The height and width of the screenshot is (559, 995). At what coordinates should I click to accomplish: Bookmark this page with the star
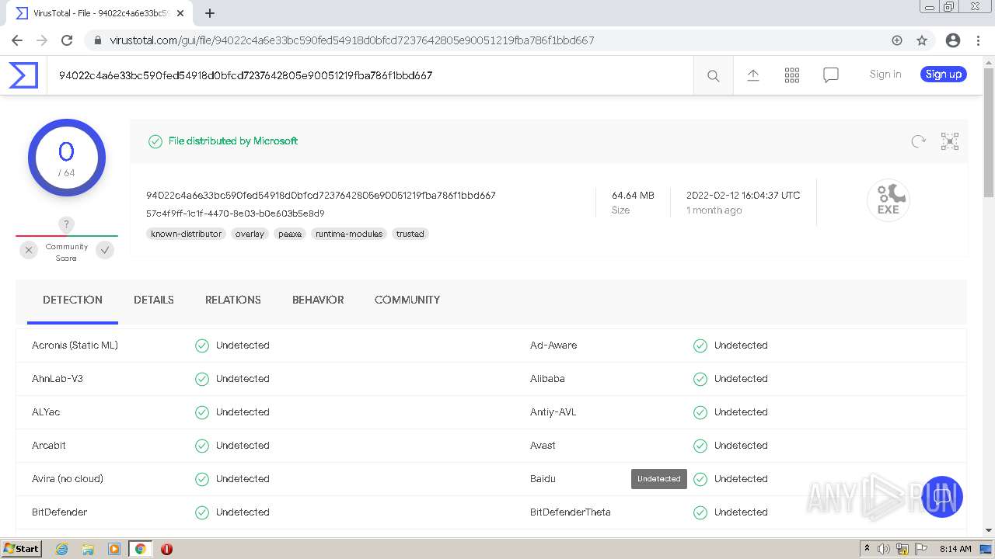tap(922, 40)
